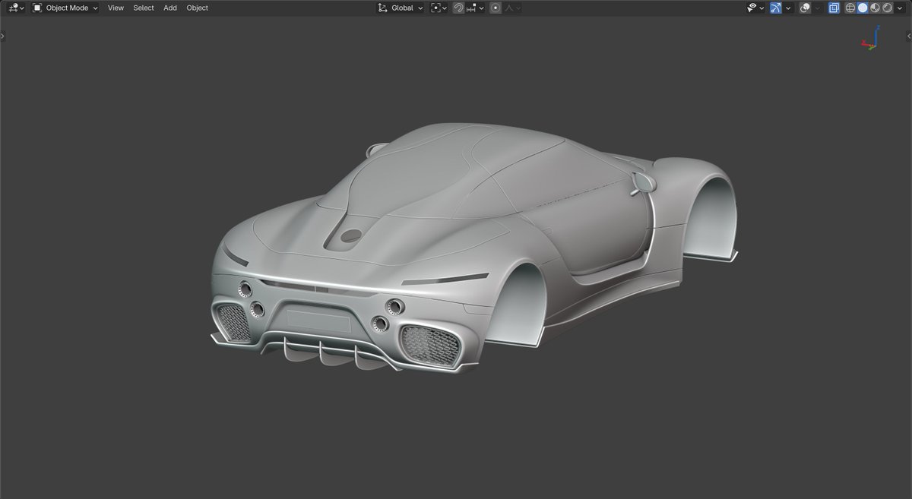Image resolution: width=912 pixels, height=499 pixels.
Task: Switch to Wireframe viewport shading
Action: click(x=850, y=8)
